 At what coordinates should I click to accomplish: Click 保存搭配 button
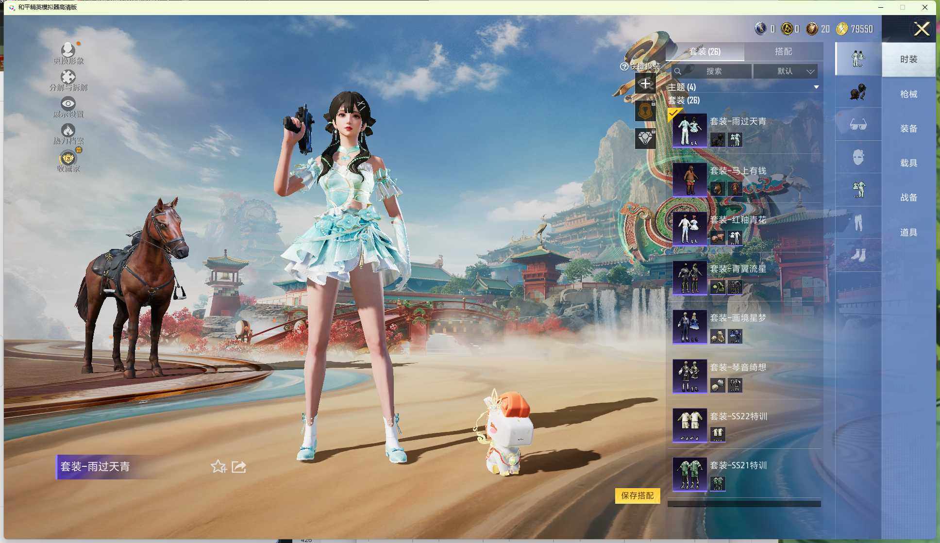[x=637, y=495]
